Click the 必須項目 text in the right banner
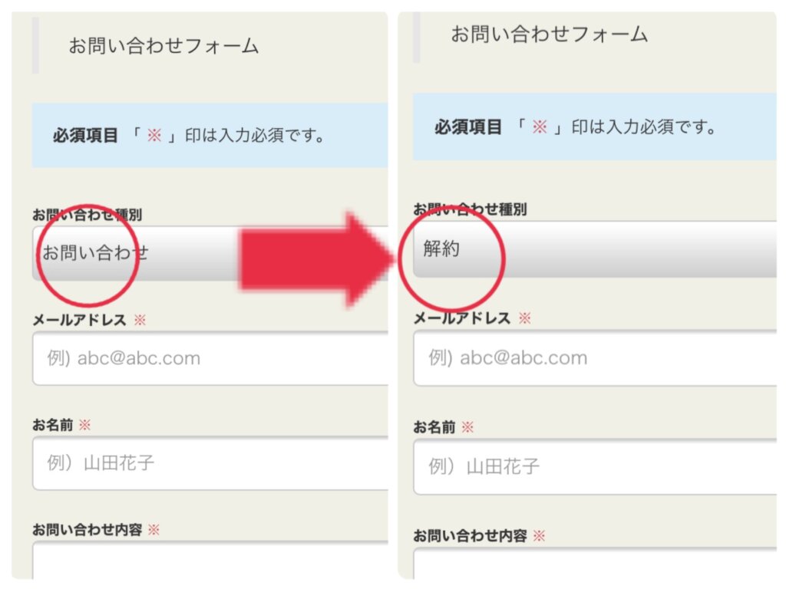This screenshot has width=786, height=589. tap(468, 127)
